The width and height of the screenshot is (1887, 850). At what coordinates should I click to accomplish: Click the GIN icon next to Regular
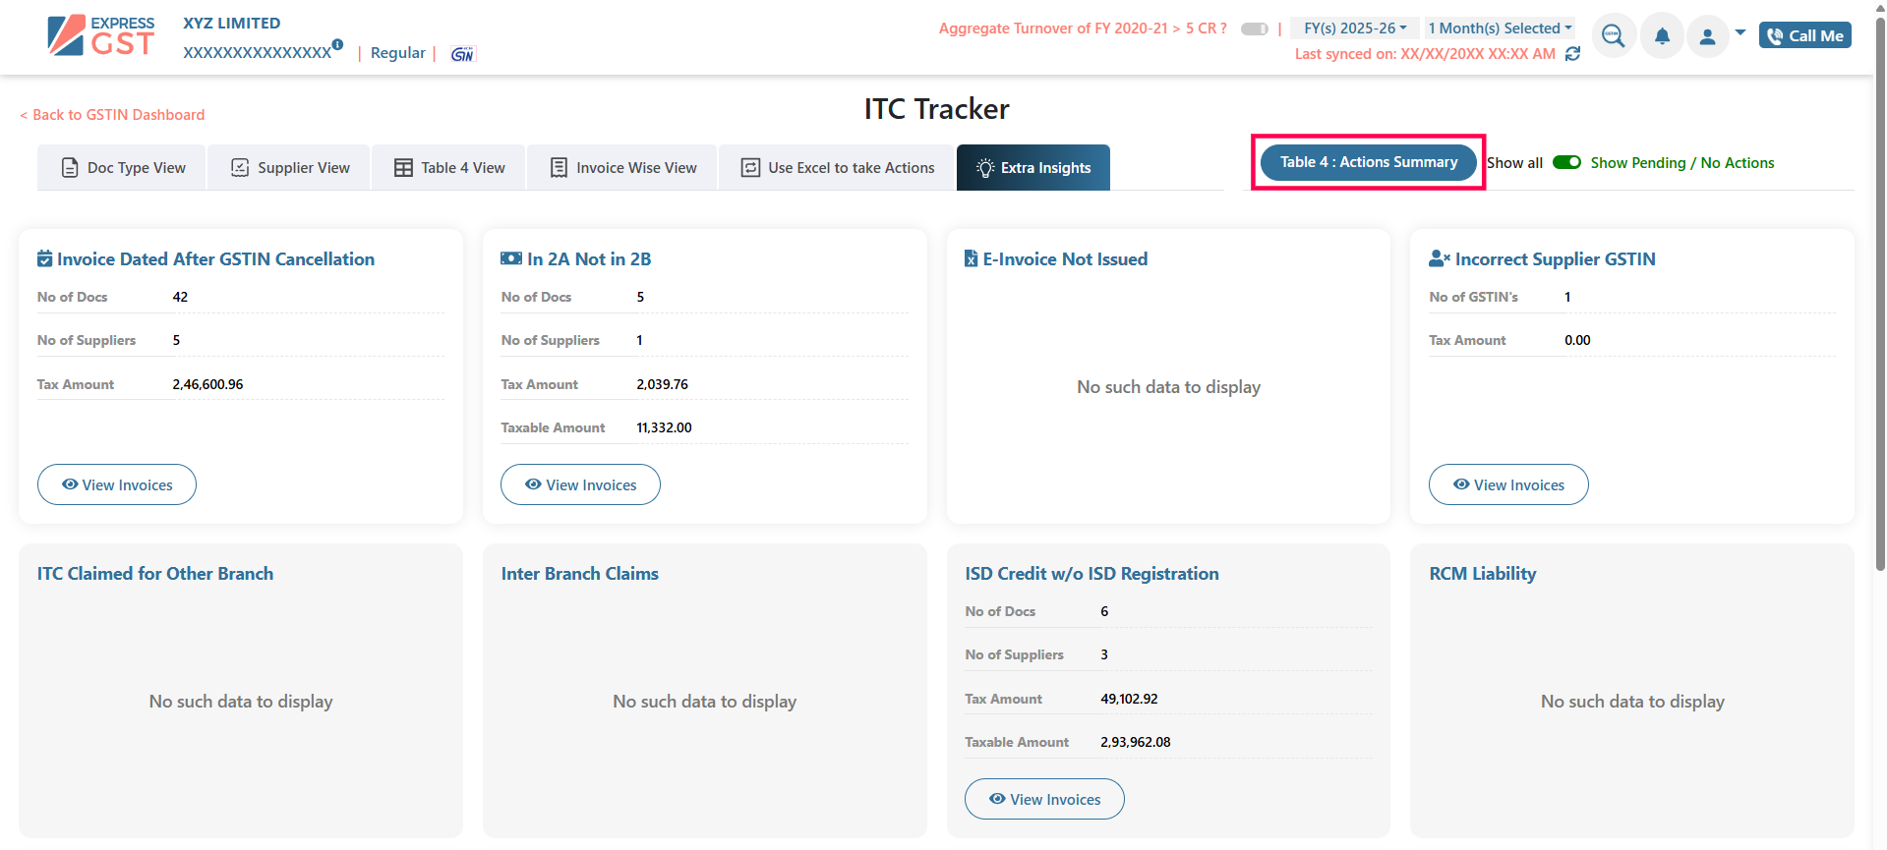pos(462,54)
